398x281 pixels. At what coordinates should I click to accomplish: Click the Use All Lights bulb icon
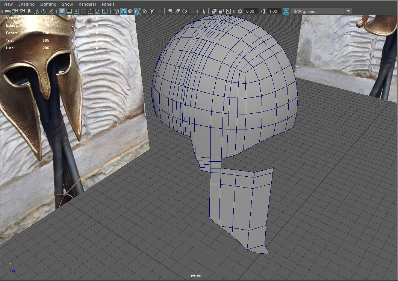pyautogui.click(x=152, y=11)
